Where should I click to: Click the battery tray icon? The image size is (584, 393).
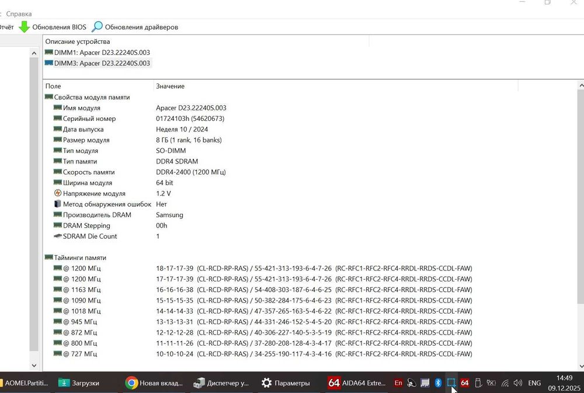(x=491, y=383)
